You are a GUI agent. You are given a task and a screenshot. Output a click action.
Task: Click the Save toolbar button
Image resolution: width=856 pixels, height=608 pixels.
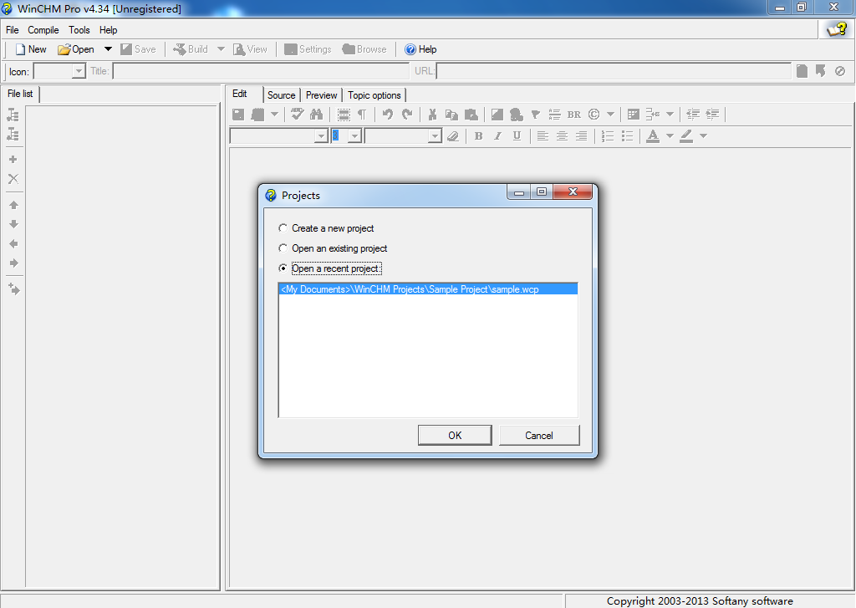[x=138, y=49]
